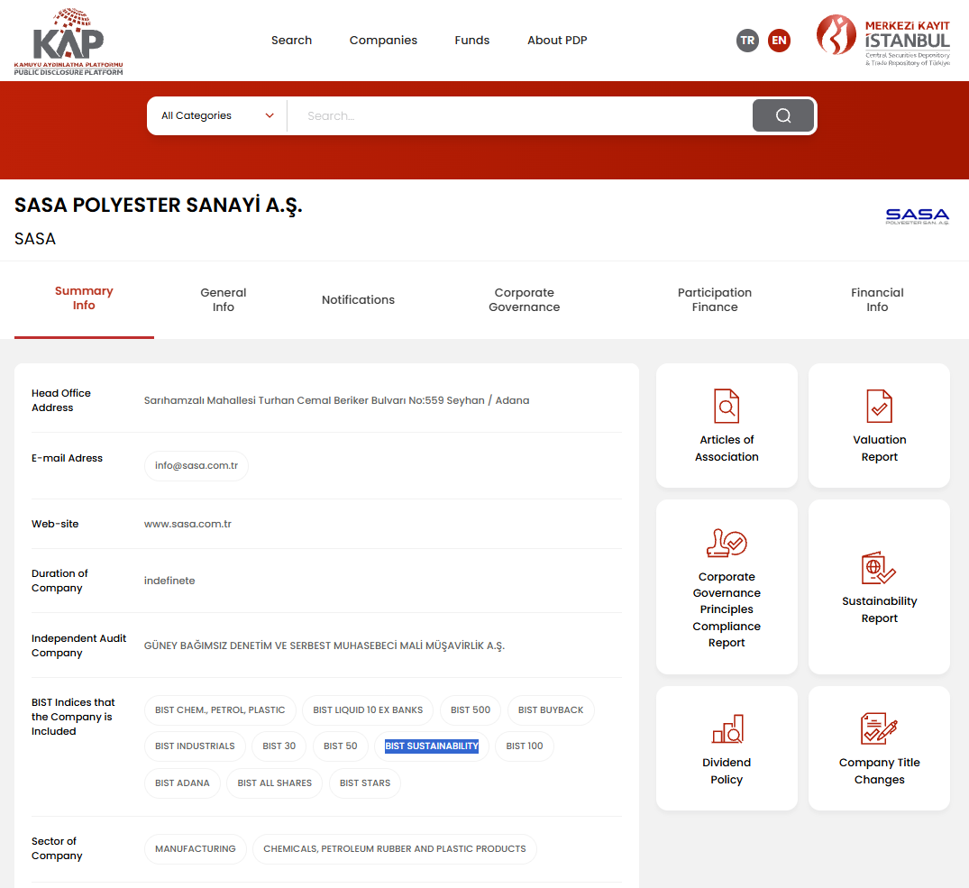Click the KAP logo in header
This screenshot has width=969, height=888.
(x=69, y=41)
